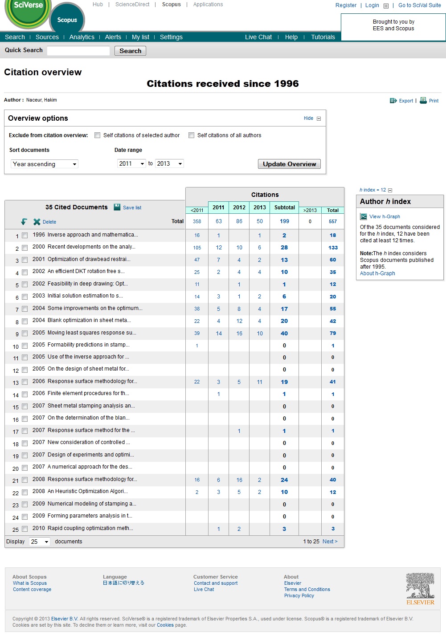Collapse Overview options with the Hide minus icon
Viewport: 446px width, 636px height.
(x=319, y=118)
